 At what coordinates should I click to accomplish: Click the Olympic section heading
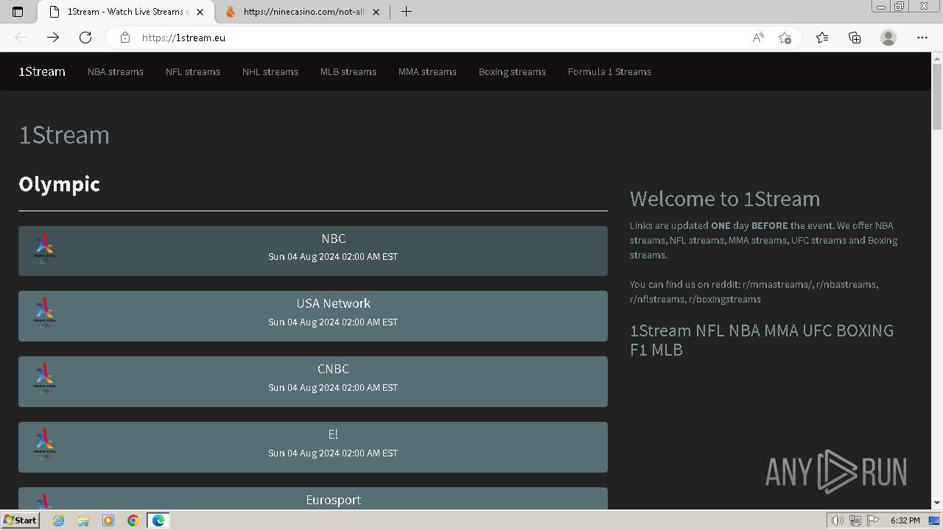click(x=59, y=184)
